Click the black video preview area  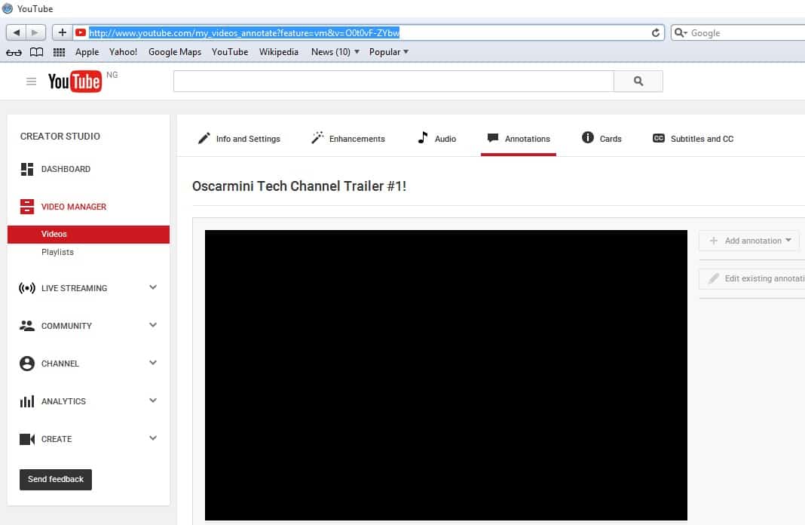[x=445, y=375]
